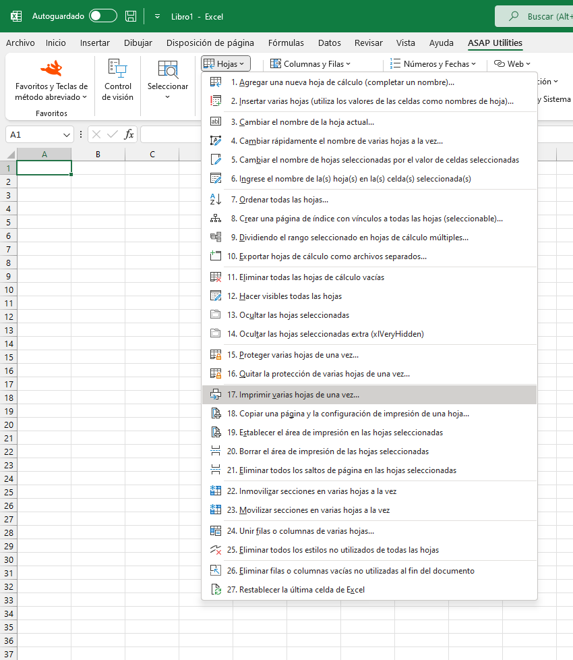Click icon for Ingrese el nombre de la(s) hoja(s)
Viewport: 573px width, 660px height.
pyautogui.click(x=216, y=179)
